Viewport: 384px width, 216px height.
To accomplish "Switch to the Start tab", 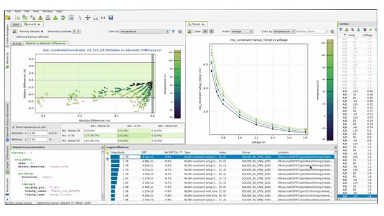I will [16, 24].
